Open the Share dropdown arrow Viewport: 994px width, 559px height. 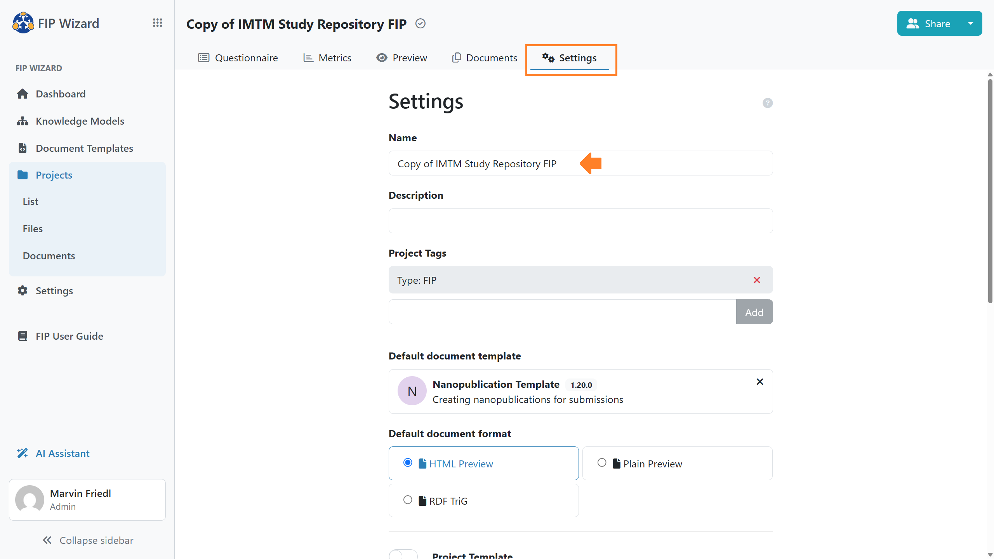pos(971,23)
